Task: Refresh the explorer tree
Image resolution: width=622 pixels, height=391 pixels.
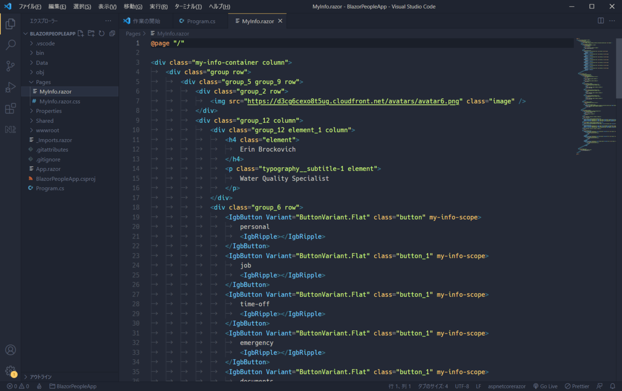Action: tap(102, 33)
